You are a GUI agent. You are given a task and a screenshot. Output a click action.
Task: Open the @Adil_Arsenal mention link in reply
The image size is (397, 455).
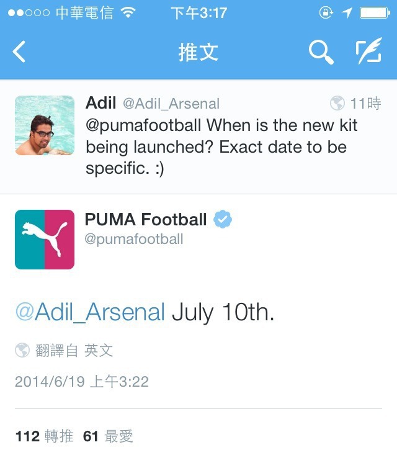coord(90,312)
